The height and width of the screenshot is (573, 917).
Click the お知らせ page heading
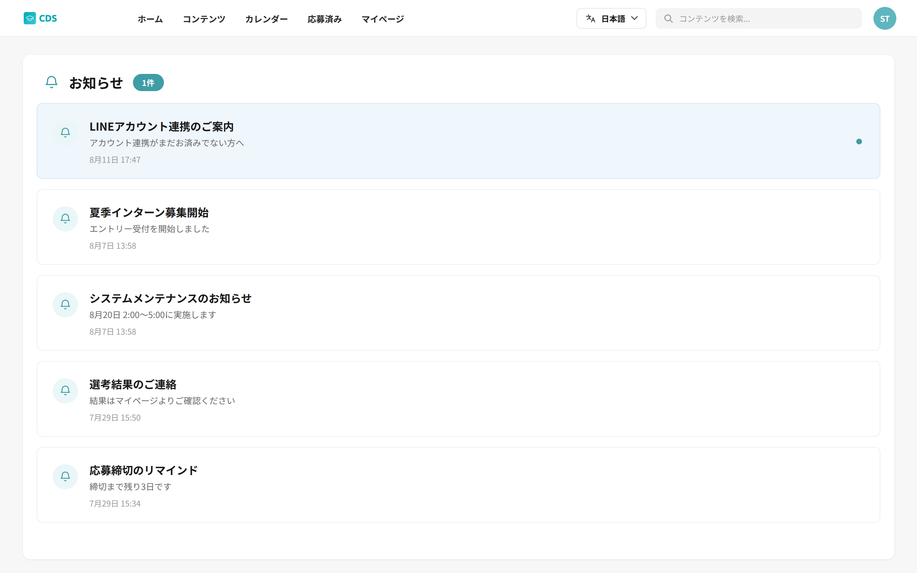click(x=96, y=83)
